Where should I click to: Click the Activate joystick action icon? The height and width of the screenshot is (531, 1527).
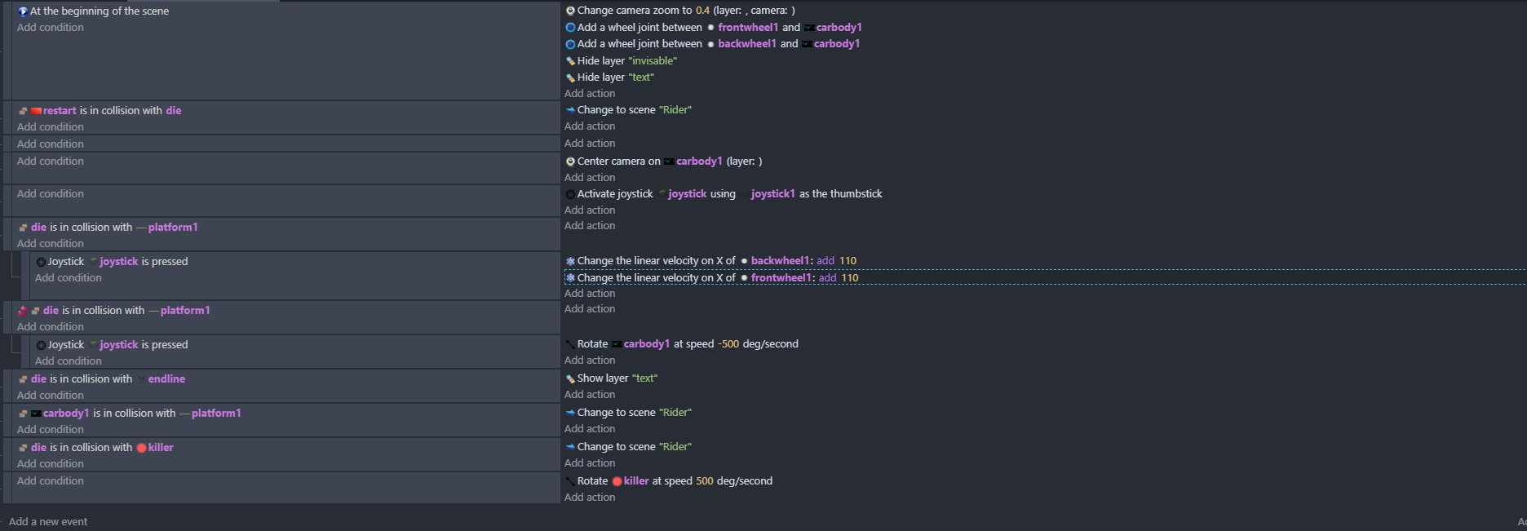pyautogui.click(x=570, y=194)
